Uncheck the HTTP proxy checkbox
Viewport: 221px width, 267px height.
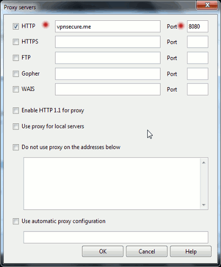16,26
